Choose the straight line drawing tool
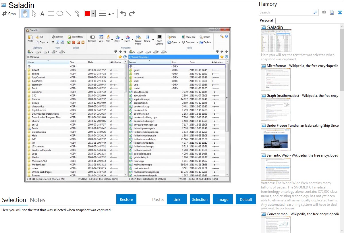344x233 pixels. click(68, 14)
